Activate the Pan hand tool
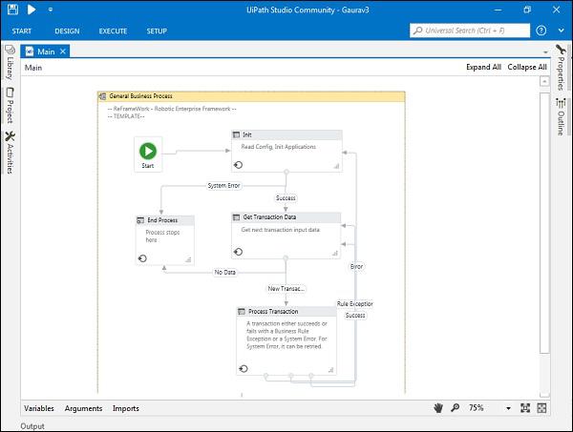The height and width of the screenshot is (432, 573). (438, 408)
